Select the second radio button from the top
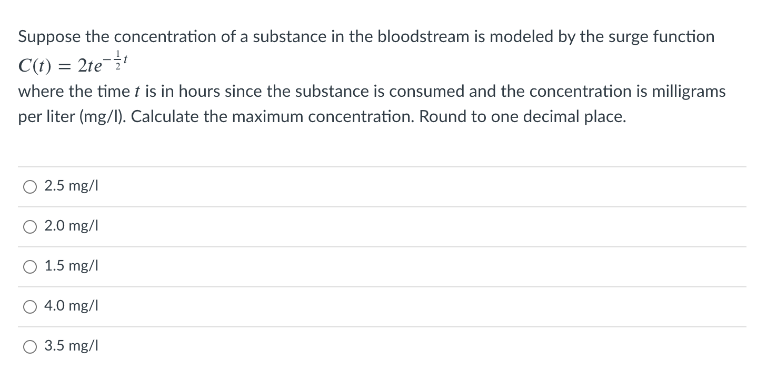757x380 pixels. (x=30, y=226)
